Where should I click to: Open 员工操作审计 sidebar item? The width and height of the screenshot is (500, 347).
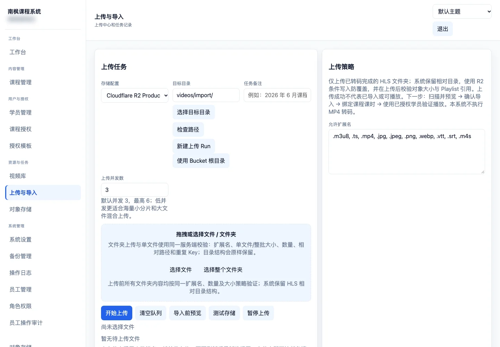pos(43,323)
